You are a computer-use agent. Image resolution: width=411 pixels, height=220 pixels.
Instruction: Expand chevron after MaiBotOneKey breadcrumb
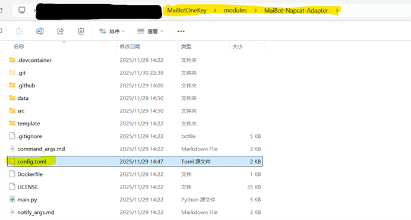click(215, 11)
